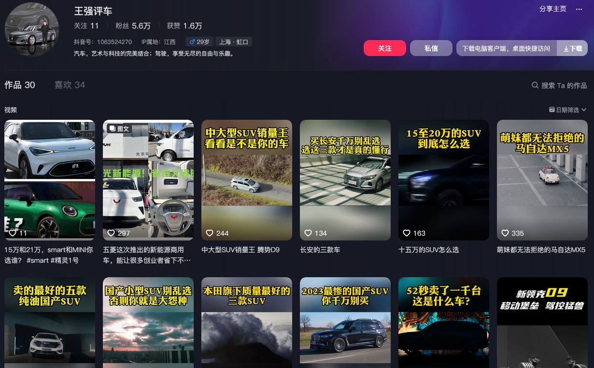Click the calendar icon beside 日期筛选

click(x=552, y=110)
